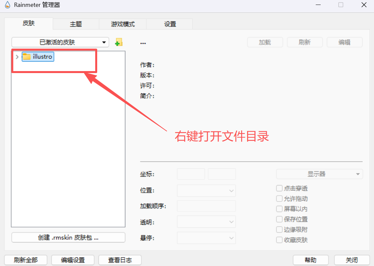Click the 编辑 button
Screen dimensions: 374x266
tap(345, 42)
